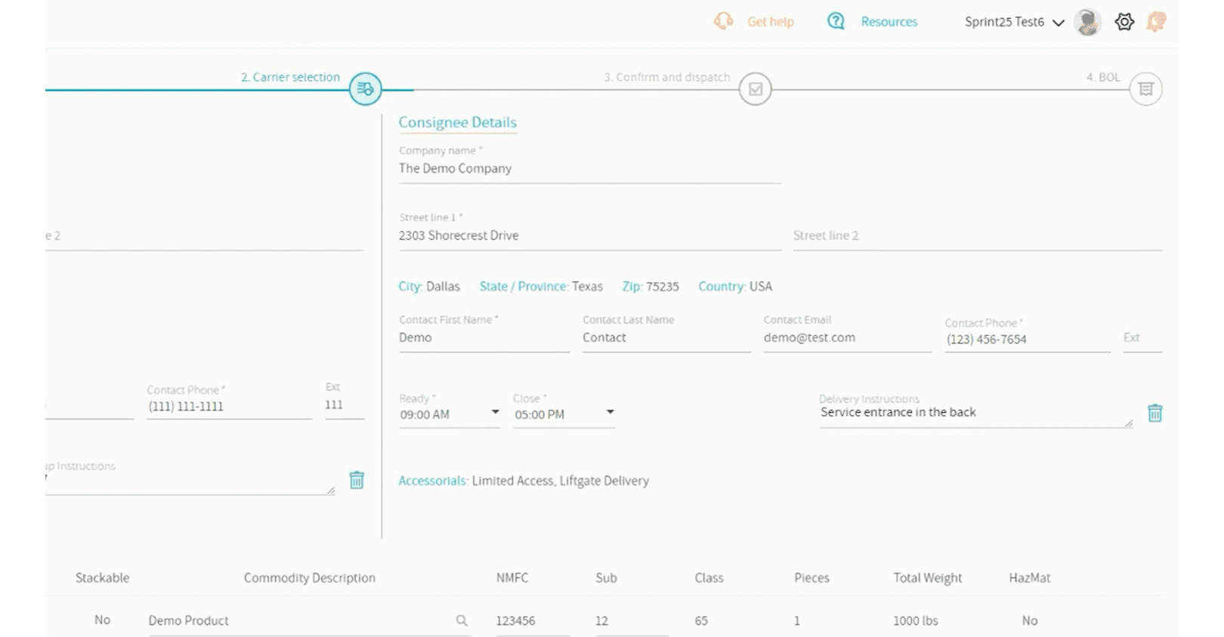Delete pickup instructions with trash icon
The height and width of the screenshot is (637, 1224).
pyautogui.click(x=357, y=480)
